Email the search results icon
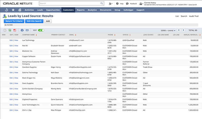Viewport: 202px width, 119px height. (x=27, y=30)
